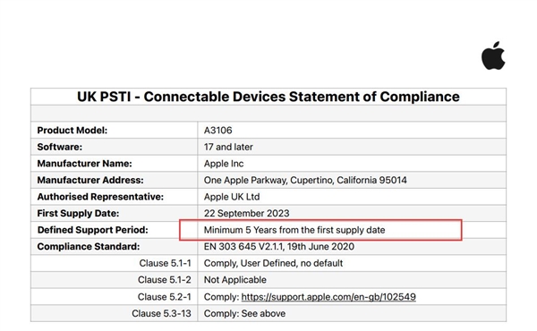This screenshot has height=331, width=537.
Task: Click the 22 September 2023 date
Action: [x=247, y=214]
